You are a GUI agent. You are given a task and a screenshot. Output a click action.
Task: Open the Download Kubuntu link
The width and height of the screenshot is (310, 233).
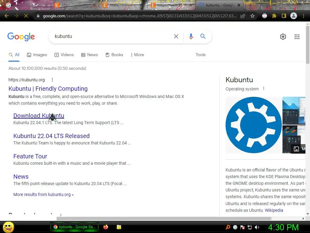click(x=39, y=116)
